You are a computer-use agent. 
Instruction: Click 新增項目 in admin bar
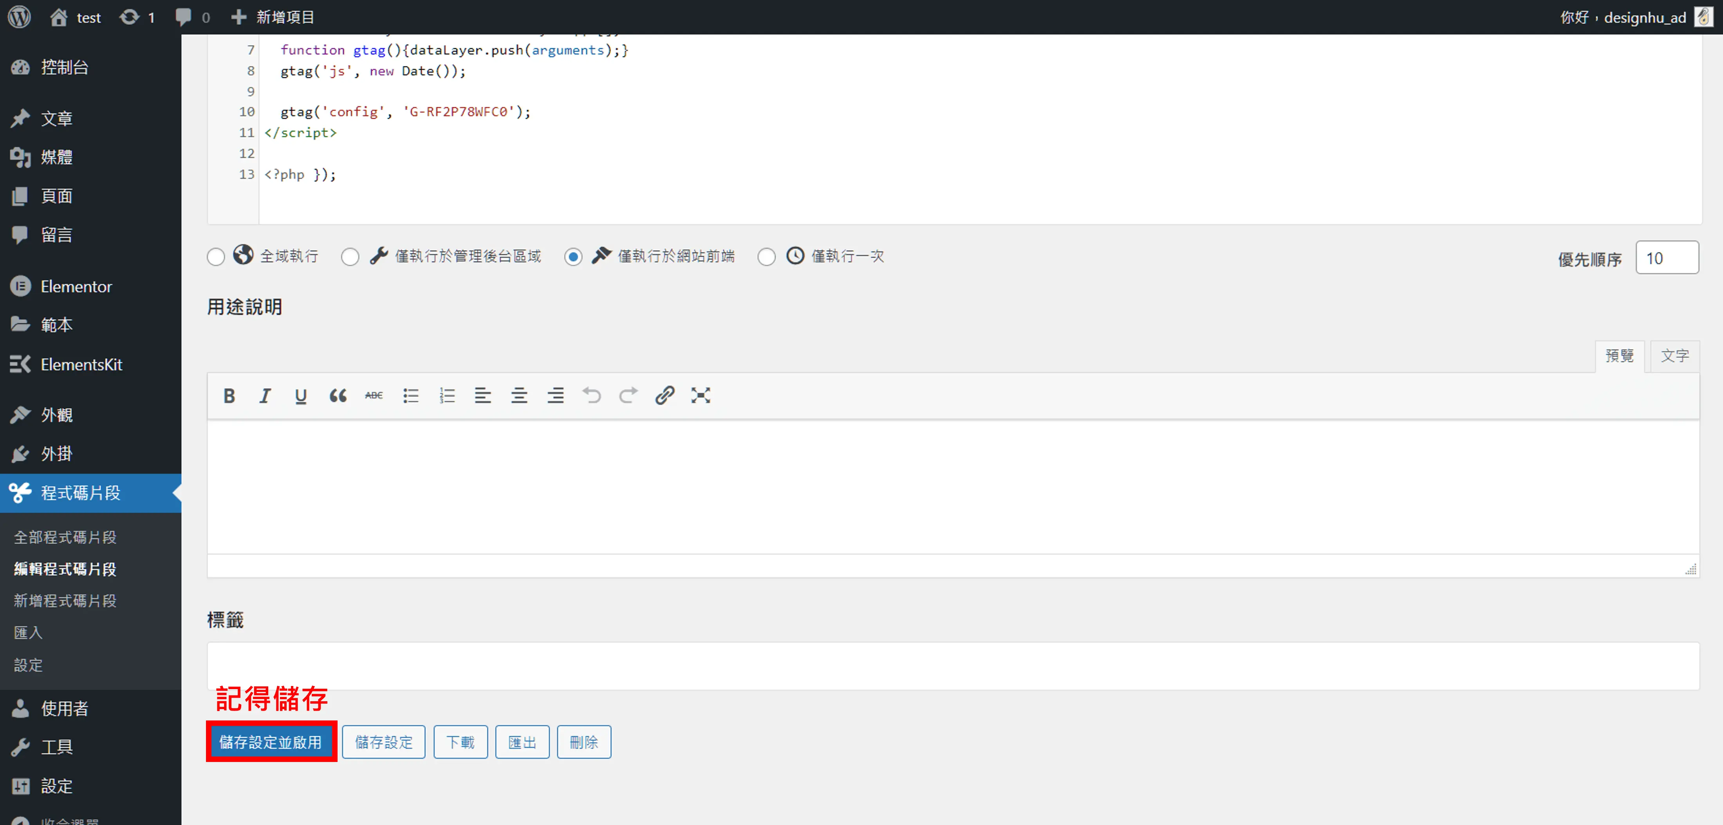coord(273,17)
